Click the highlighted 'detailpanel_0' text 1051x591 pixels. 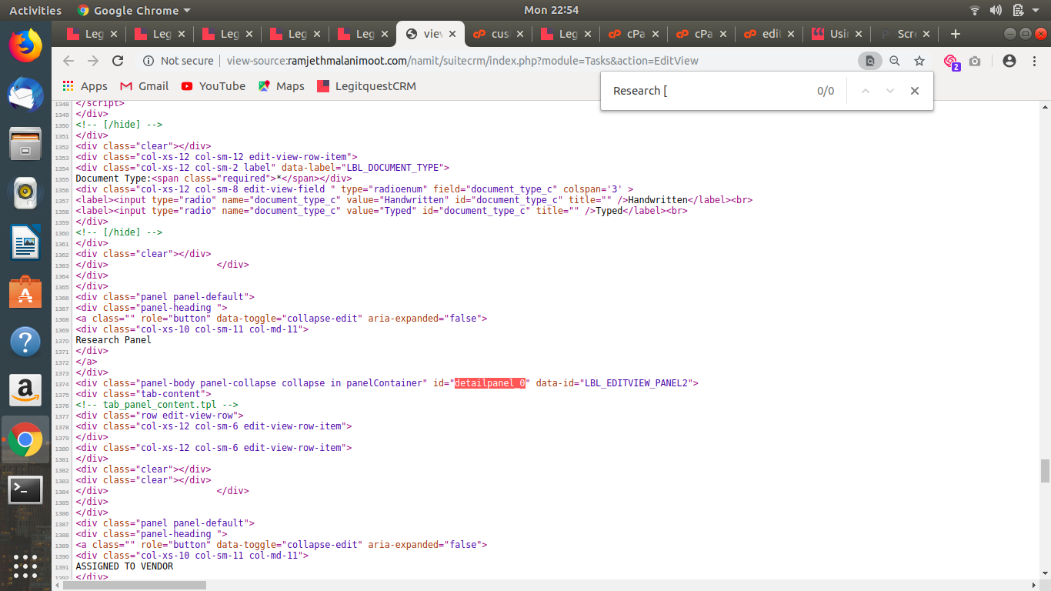click(x=490, y=382)
